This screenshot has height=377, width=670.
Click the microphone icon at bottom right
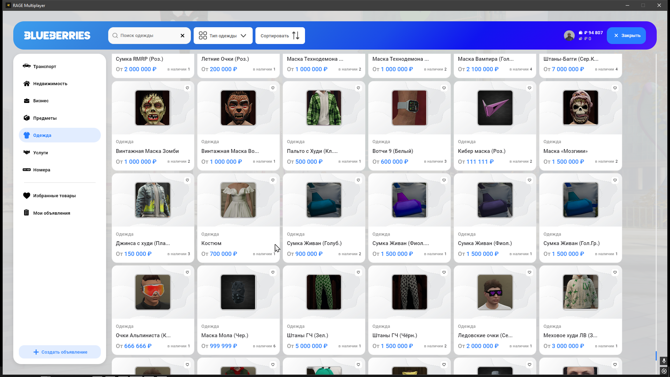pyautogui.click(x=664, y=361)
